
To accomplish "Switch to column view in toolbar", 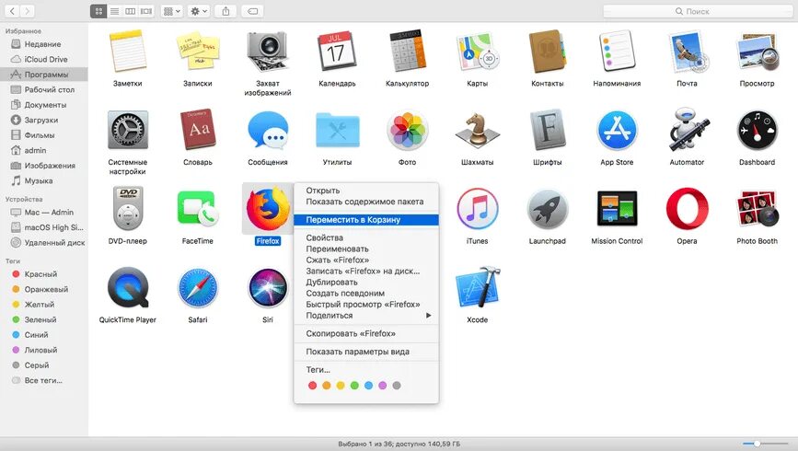I will (131, 11).
